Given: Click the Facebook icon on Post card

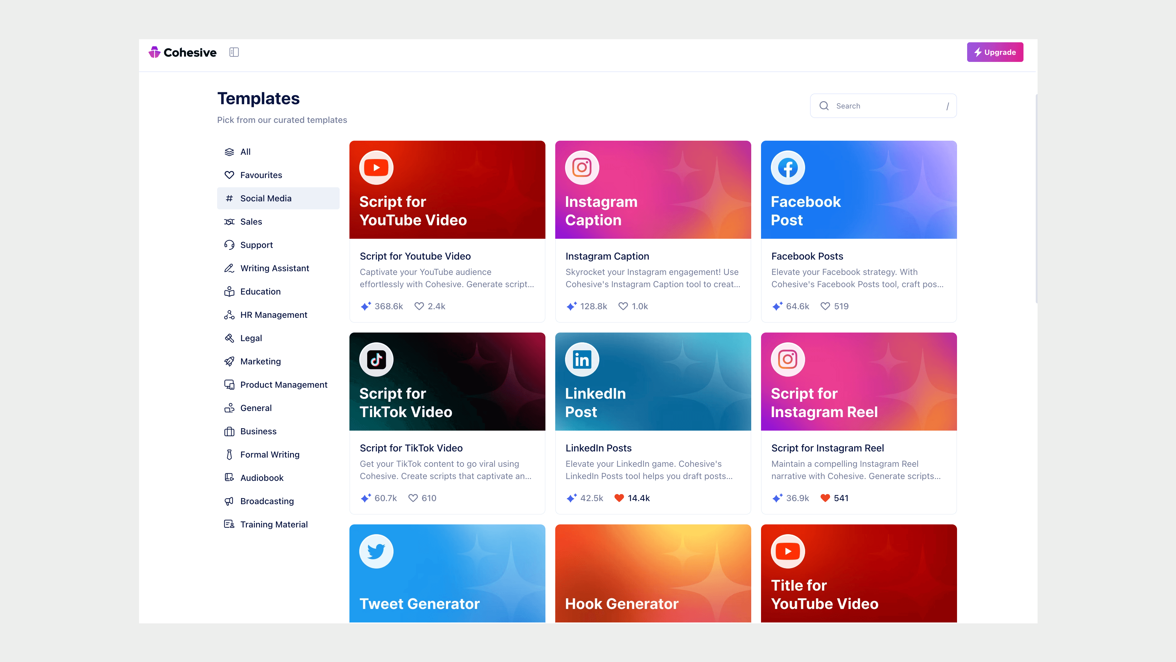Looking at the screenshot, I should point(787,168).
